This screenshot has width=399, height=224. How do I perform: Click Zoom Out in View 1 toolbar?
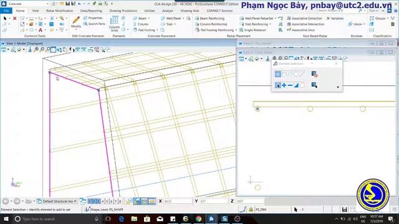42,50
